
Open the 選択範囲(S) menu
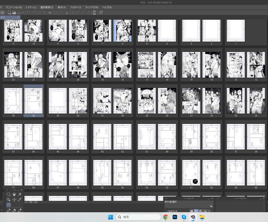[x=47, y=7]
